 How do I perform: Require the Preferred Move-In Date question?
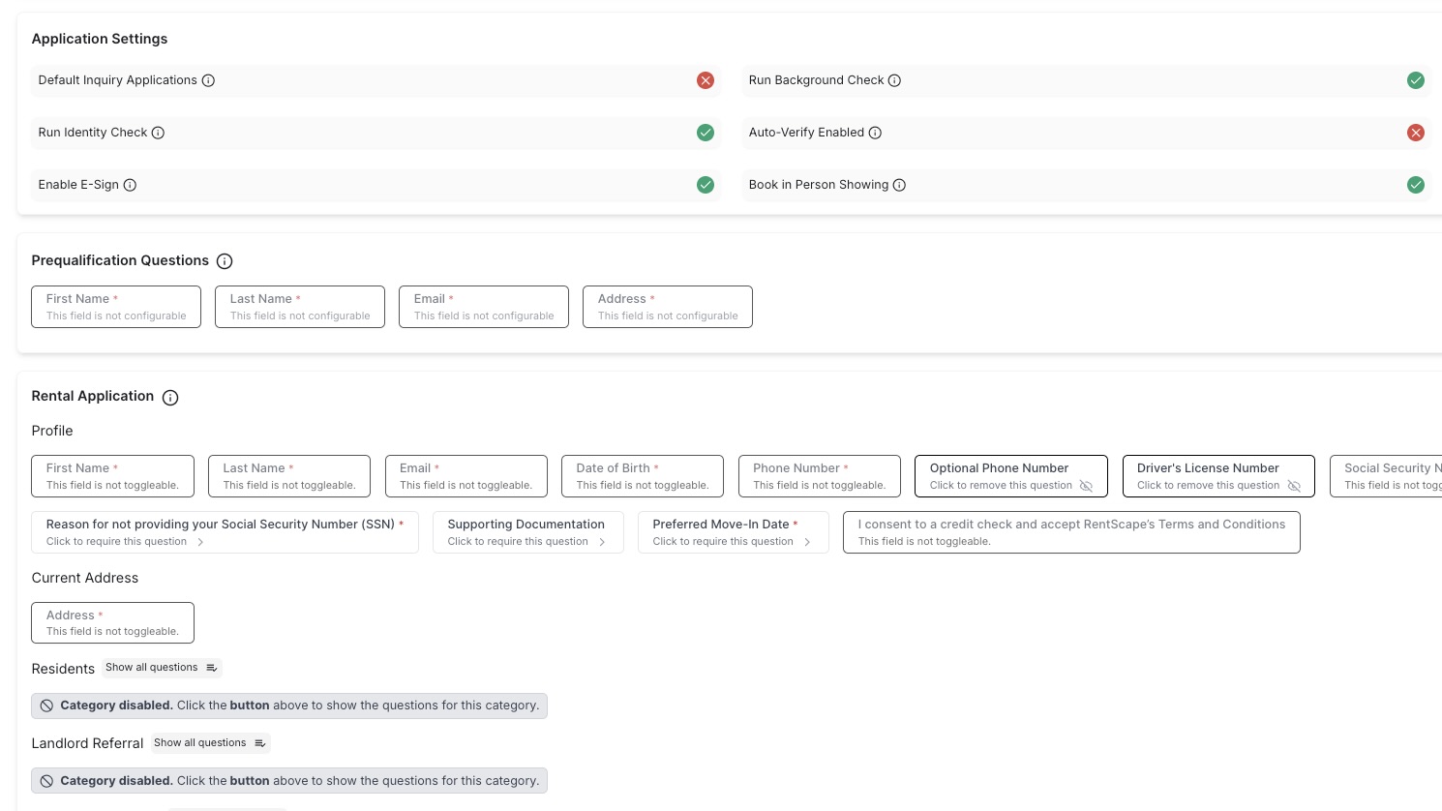click(733, 532)
